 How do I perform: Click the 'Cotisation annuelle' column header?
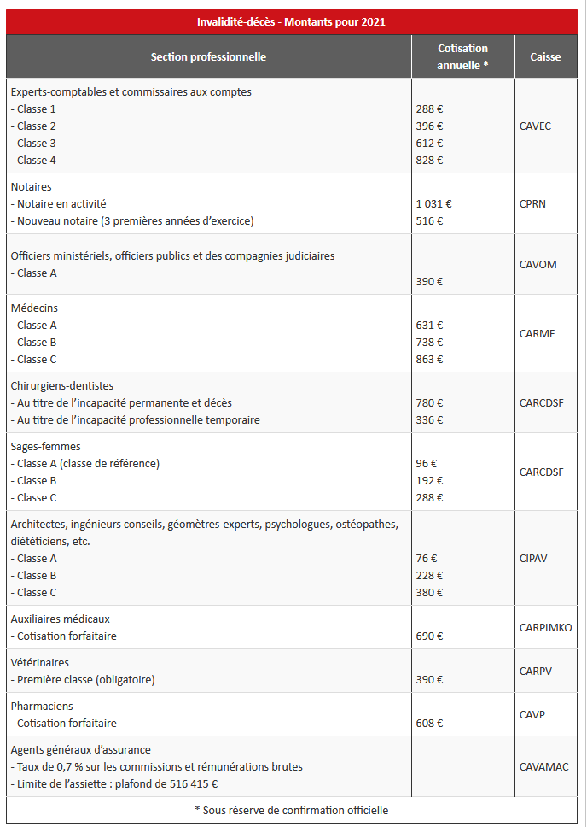click(x=462, y=56)
